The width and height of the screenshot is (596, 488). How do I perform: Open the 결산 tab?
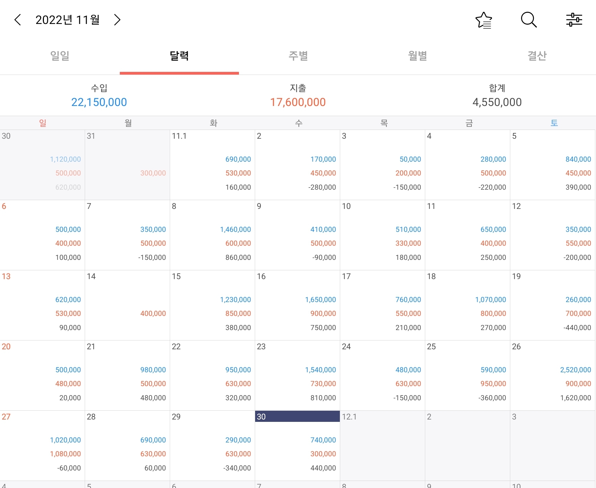tap(537, 56)
